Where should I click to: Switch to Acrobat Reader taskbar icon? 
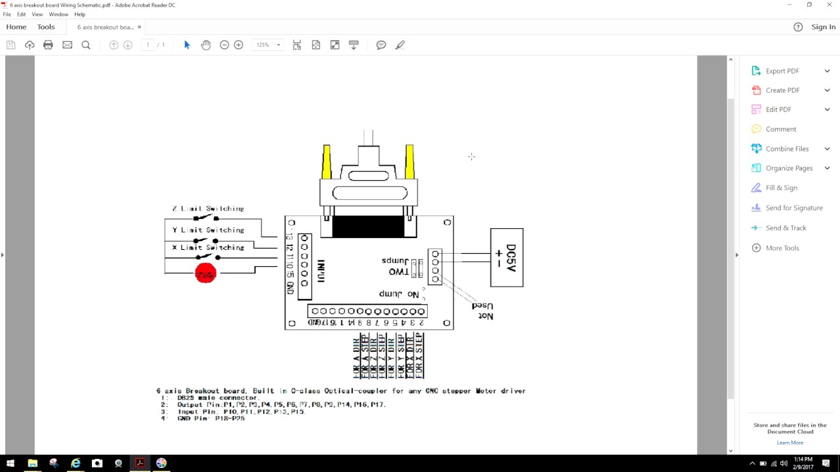coord(140,463)
